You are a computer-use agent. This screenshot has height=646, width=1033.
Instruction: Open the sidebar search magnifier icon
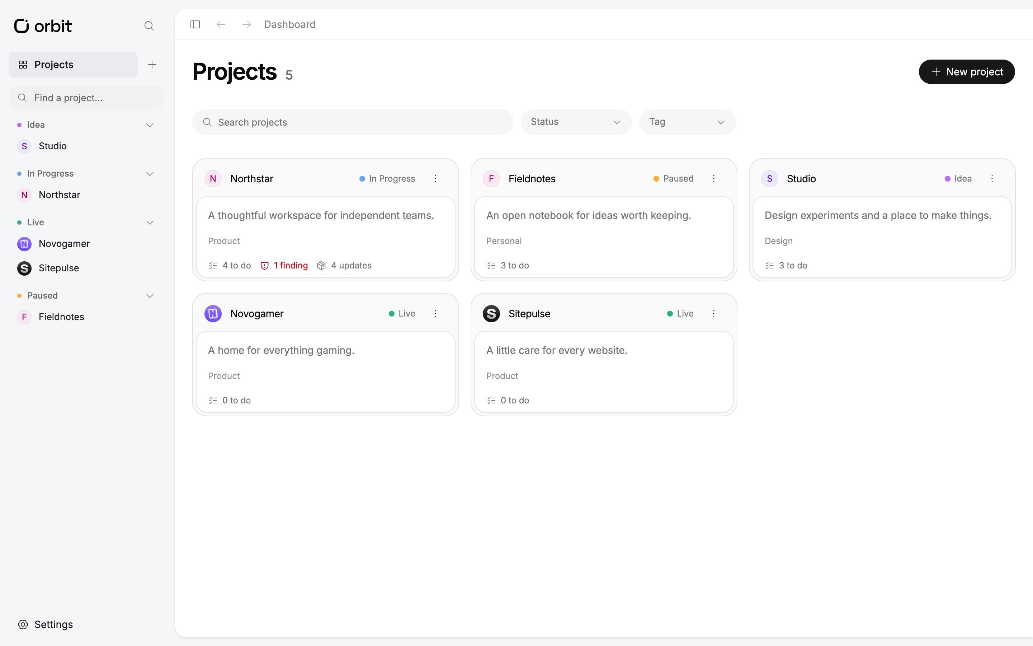coord(149,26)
